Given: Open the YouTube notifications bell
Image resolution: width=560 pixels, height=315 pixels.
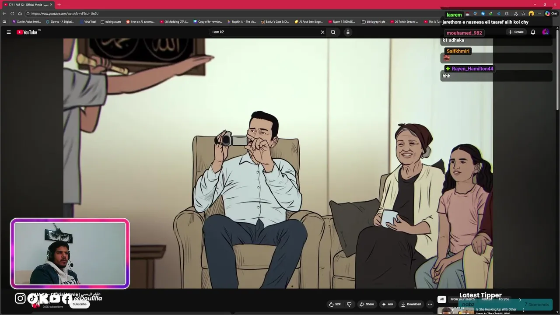Looking at the screenshot, I should (x=533, y=32).
